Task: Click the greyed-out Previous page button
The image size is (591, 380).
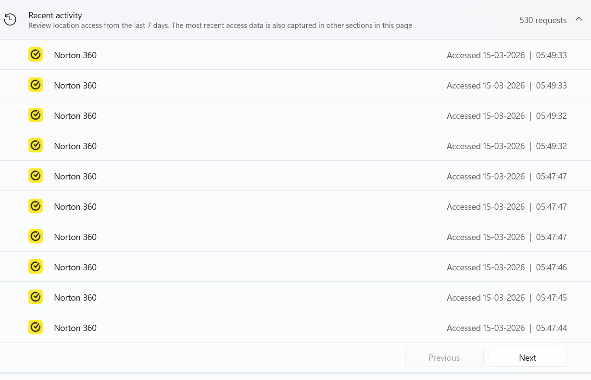Action: (444, 358)
